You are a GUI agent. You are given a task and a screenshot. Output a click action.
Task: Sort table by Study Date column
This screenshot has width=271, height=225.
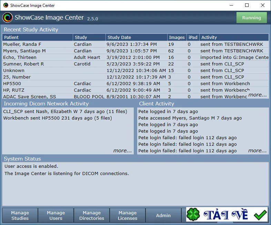tap(137, 37)
